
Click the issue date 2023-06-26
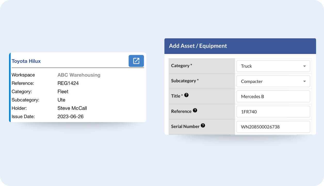70,117
